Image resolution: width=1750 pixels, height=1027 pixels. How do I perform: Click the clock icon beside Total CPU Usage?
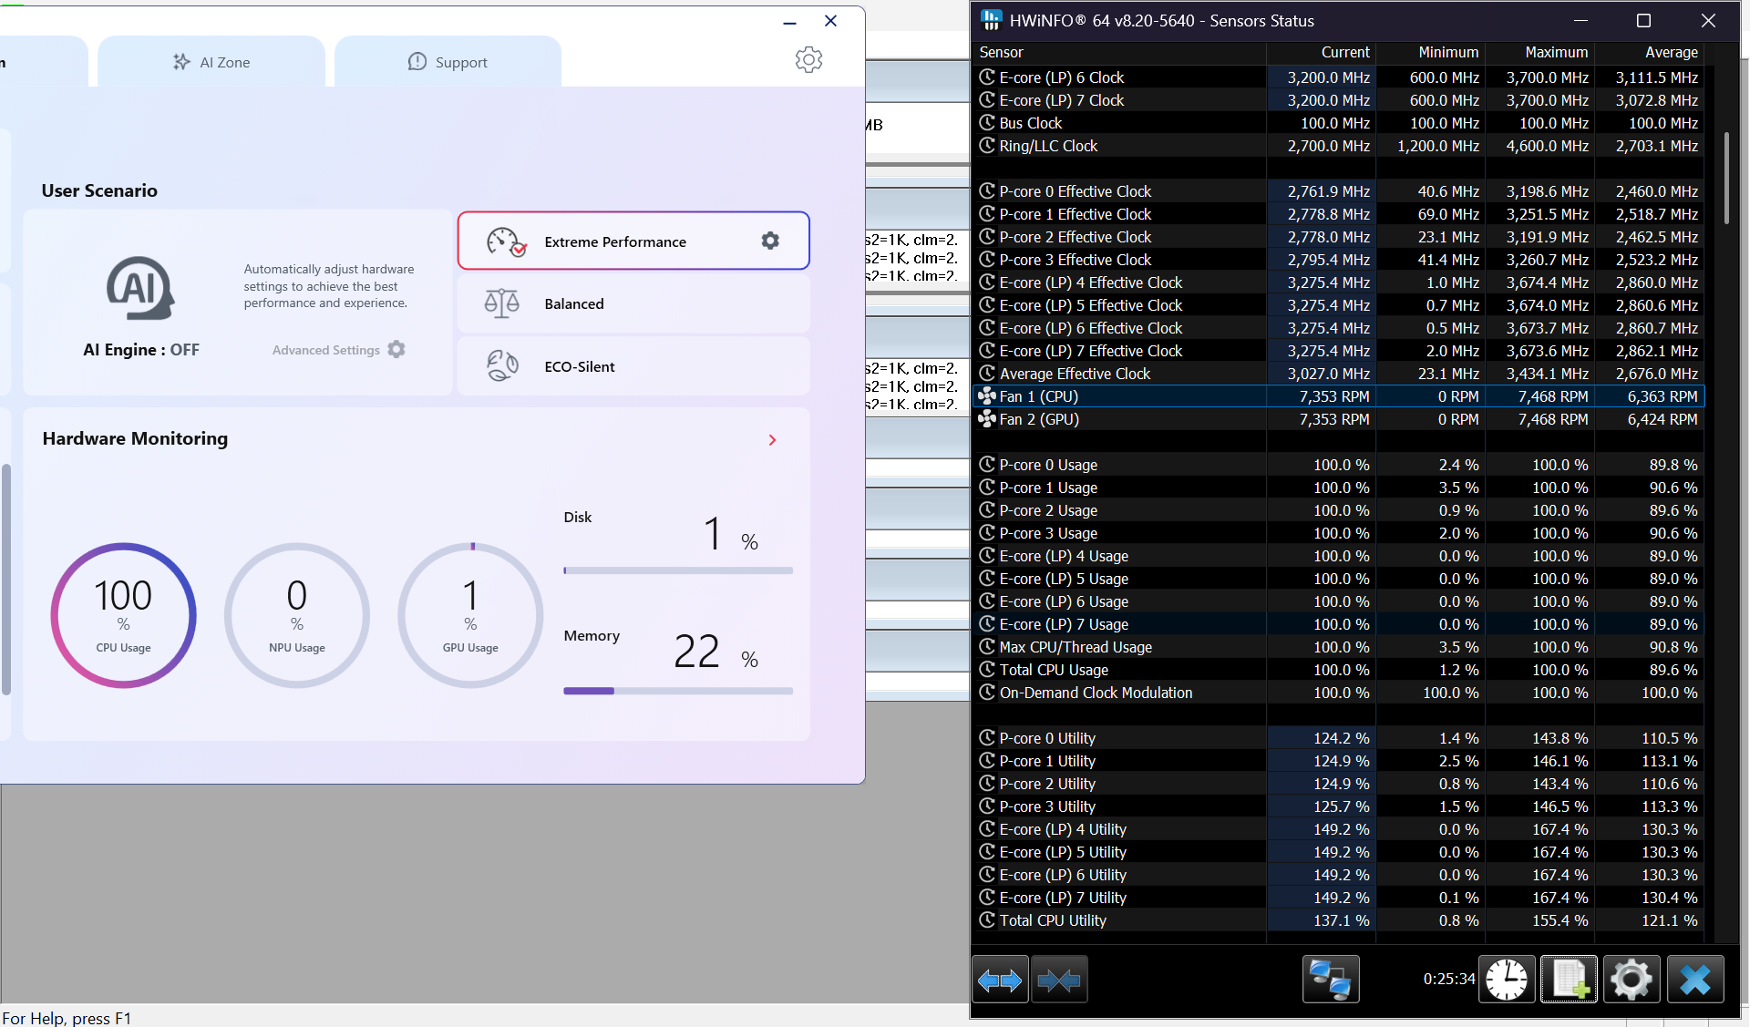point(987,670)
